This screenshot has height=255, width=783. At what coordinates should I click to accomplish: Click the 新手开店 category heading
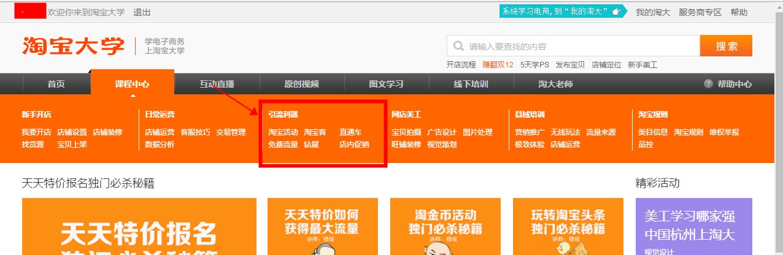point(36,114)
